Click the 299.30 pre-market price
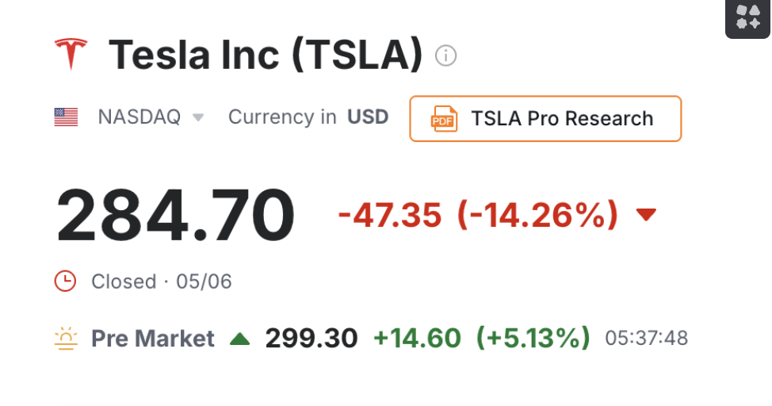772x406 pixels. (x=311, y=339)
